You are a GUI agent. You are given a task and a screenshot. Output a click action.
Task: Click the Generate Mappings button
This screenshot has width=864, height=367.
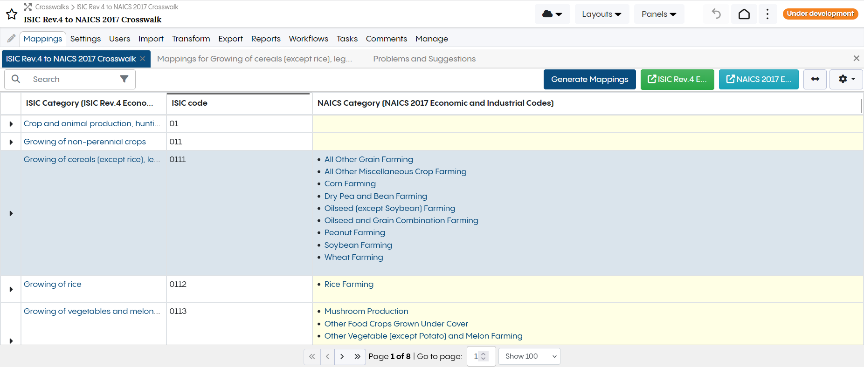(x=589, y=79)
